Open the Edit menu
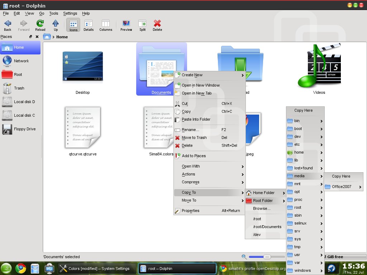Image resolution: width=367 pixels, height=275 pixels. click(16, 13)
